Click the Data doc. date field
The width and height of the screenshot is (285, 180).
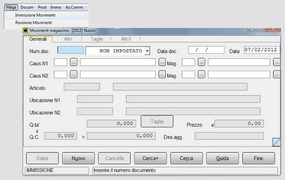coord(206,50)
